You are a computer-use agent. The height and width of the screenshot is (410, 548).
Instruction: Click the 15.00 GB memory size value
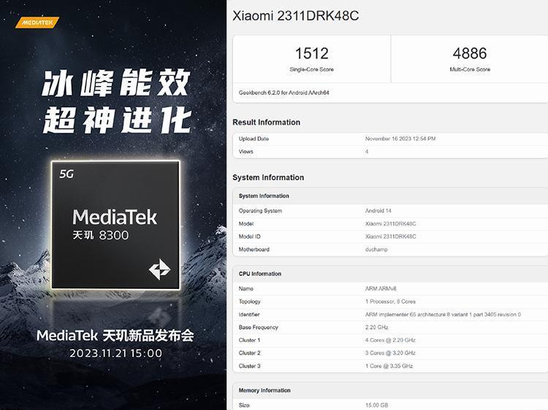(377, 405)
